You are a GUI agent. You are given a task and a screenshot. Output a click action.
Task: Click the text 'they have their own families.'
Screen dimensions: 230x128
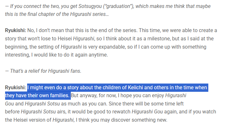click(x=37, y=96)
